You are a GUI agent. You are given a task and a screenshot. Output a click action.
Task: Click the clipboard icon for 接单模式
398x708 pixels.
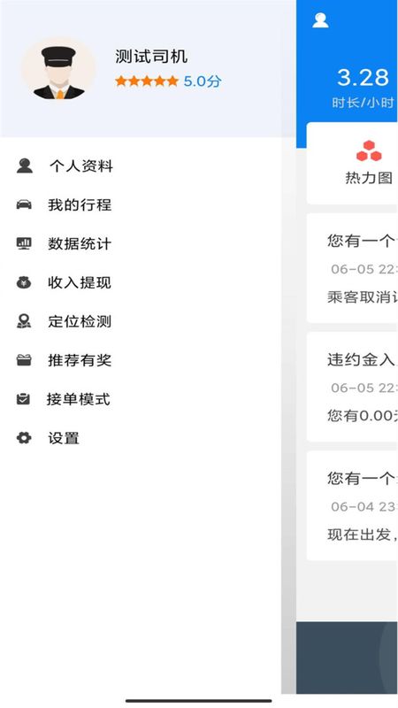(24, 399)
